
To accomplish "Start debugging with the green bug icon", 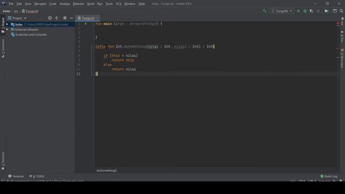I will [305, 11].
